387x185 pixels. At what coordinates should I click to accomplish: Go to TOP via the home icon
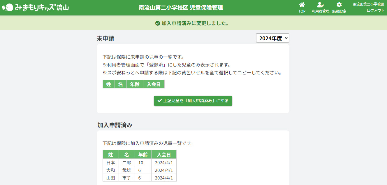[302, 5]
